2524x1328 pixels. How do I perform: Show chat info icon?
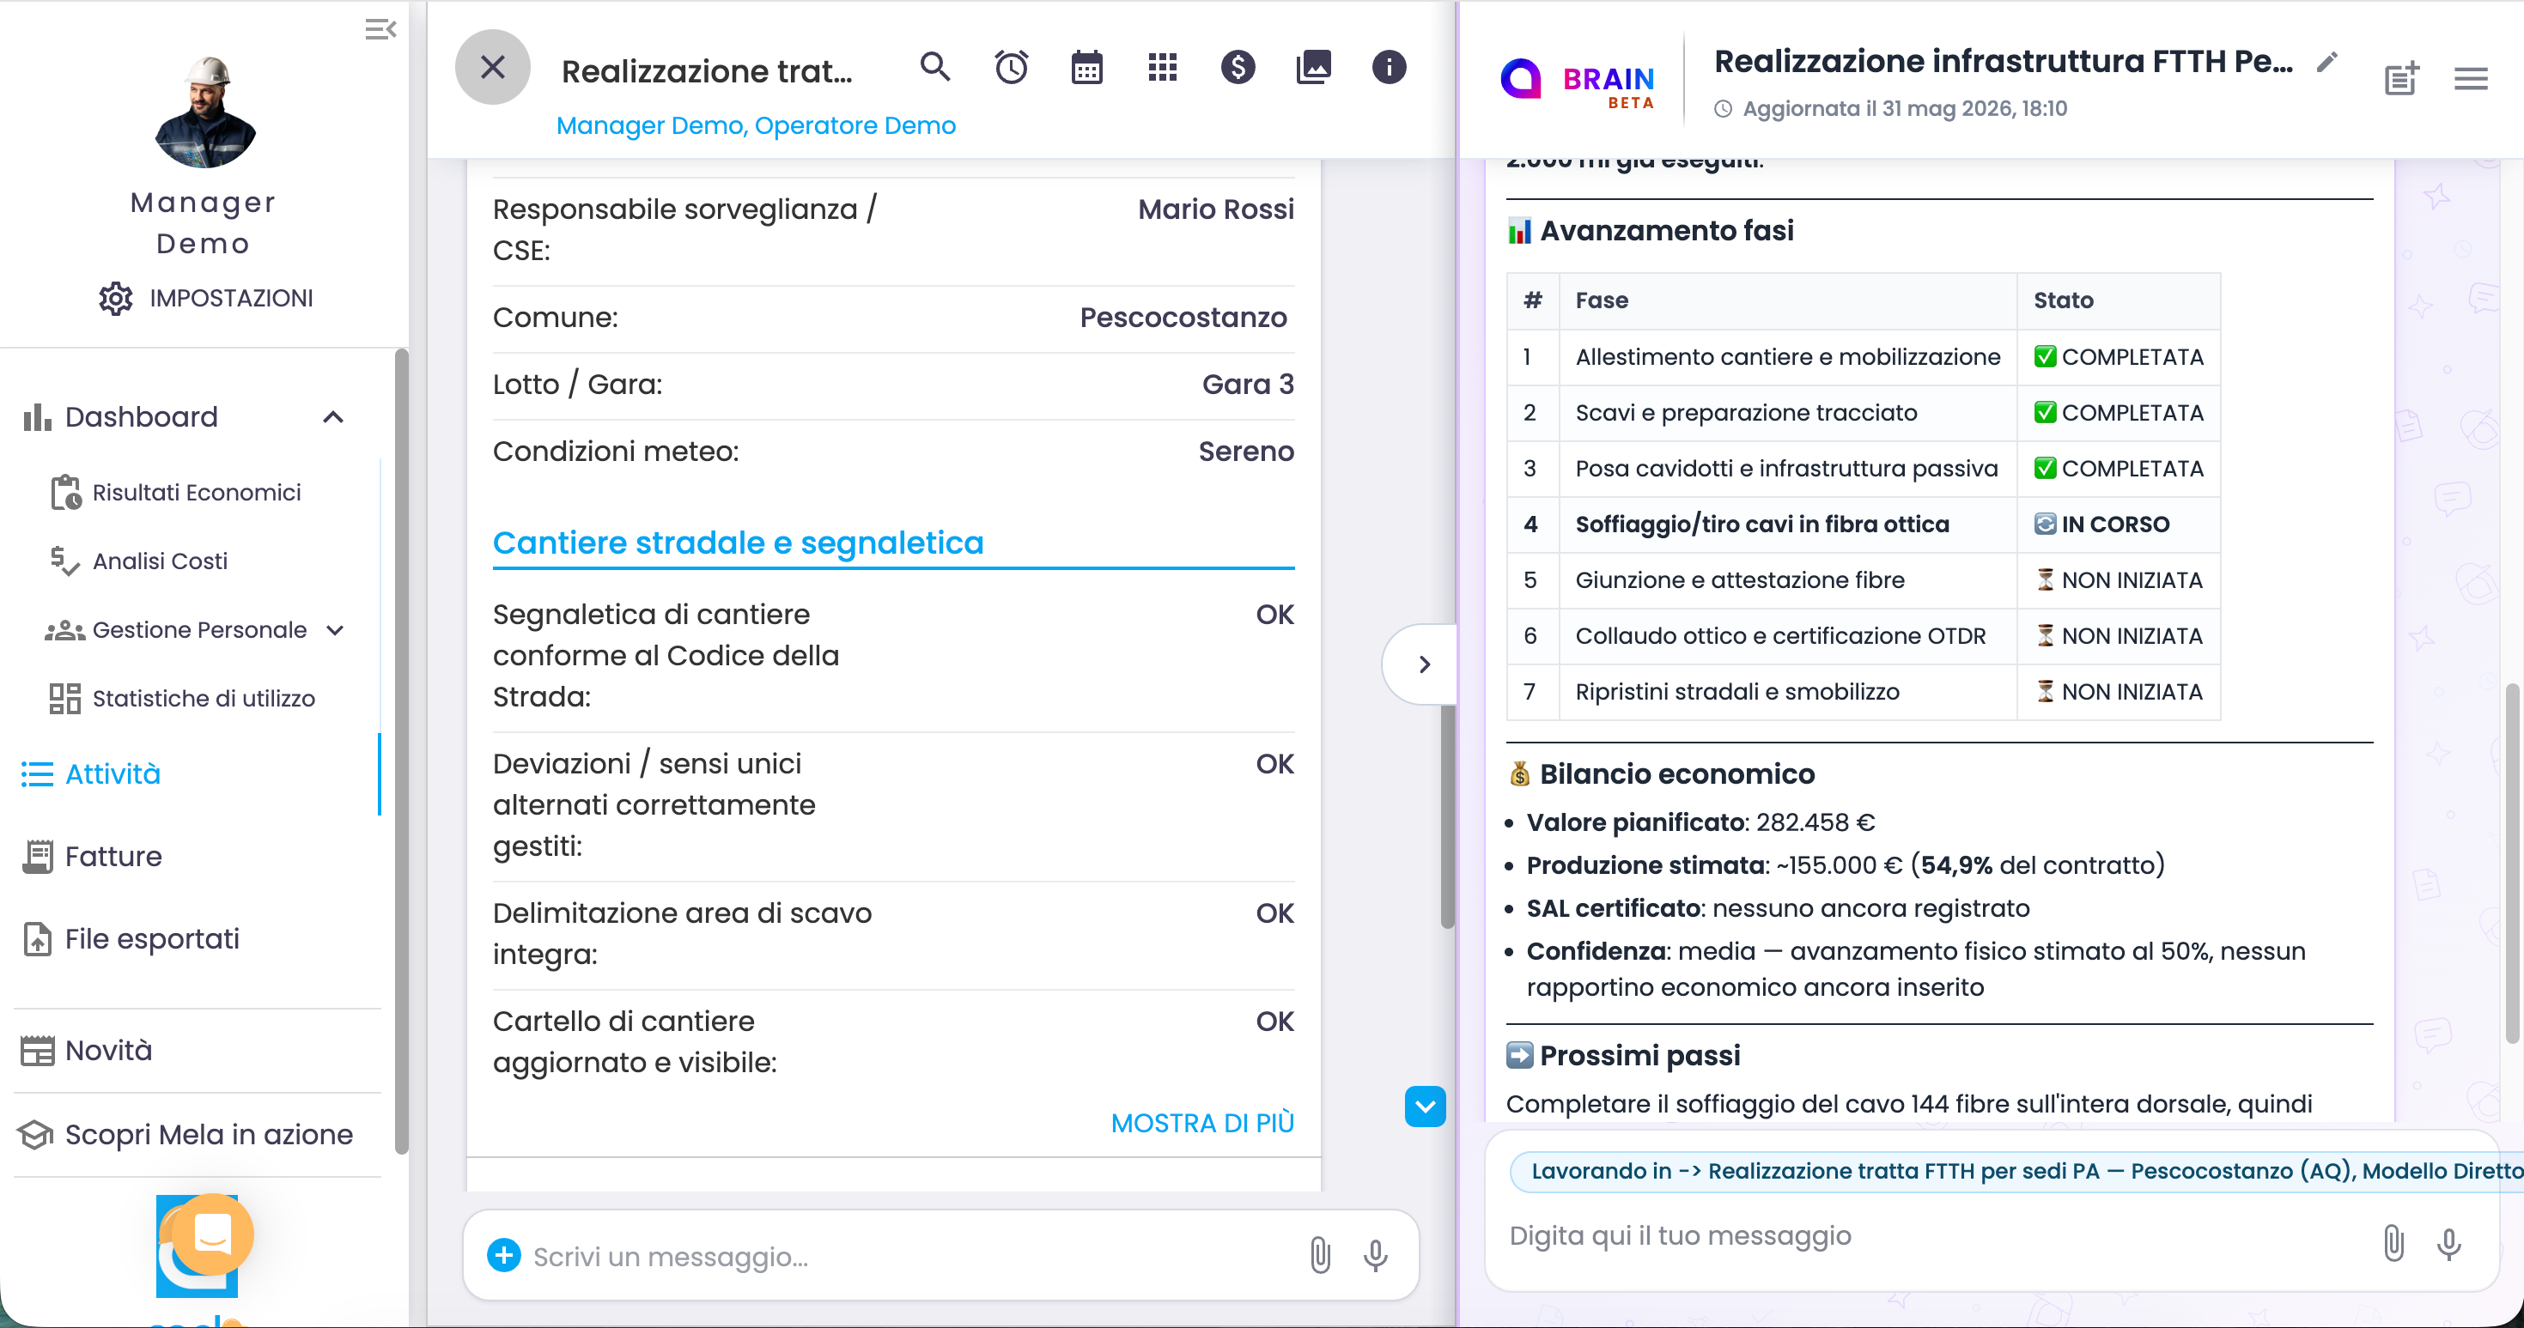[x=1390, y=68]
